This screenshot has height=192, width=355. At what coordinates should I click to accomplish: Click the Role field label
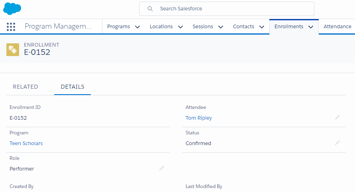(14, 158)
